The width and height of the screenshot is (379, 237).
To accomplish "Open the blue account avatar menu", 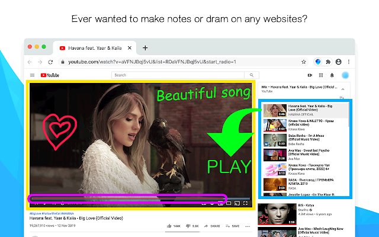I will [345, 75].
